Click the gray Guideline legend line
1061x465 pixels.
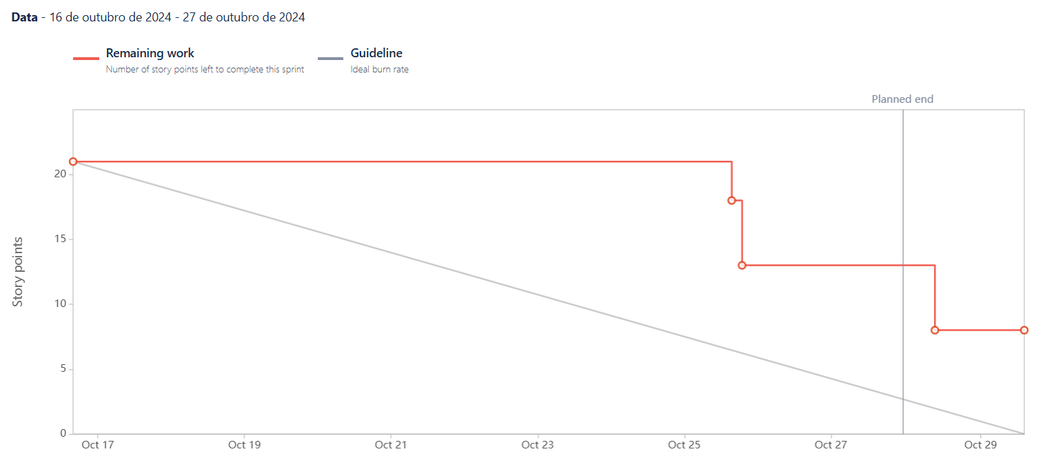pyautogui.click(x=330, y=59)
